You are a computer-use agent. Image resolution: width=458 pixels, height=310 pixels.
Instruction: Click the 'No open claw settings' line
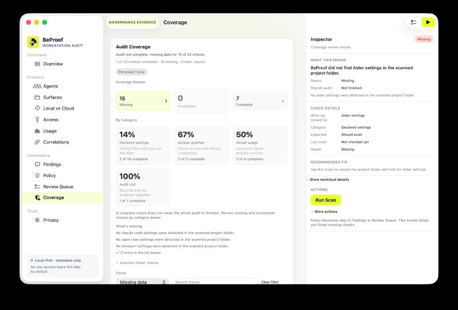pos(174,239)
